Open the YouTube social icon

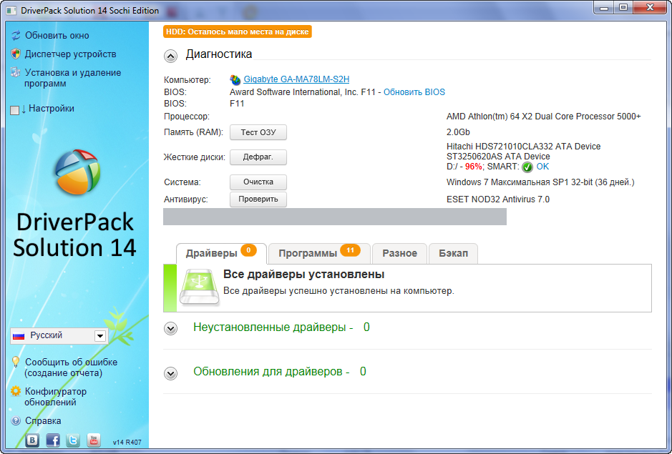tap(94, 440)
